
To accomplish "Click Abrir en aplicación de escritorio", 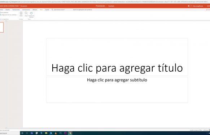I will click(83, 10).
